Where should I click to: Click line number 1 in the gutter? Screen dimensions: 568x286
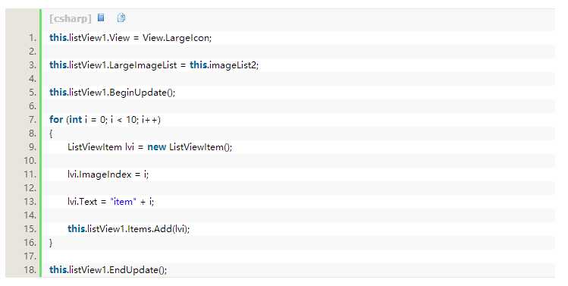33,38
